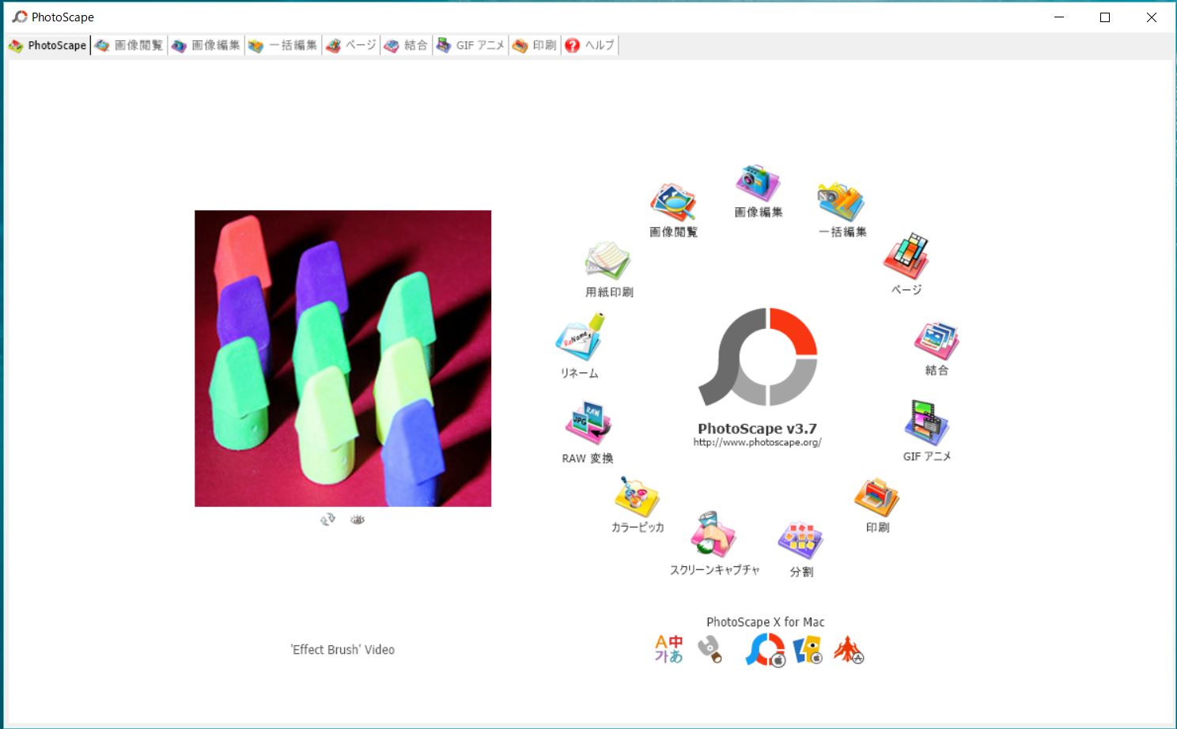Minimize the PhotoScape window
1177x729 pixels.
(x=1059, y=17)
